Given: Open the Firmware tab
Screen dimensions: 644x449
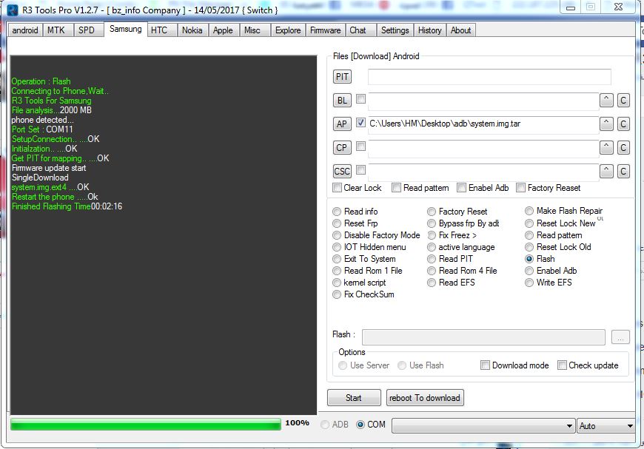Looking at the screenshot, I should tap(325, 30).
